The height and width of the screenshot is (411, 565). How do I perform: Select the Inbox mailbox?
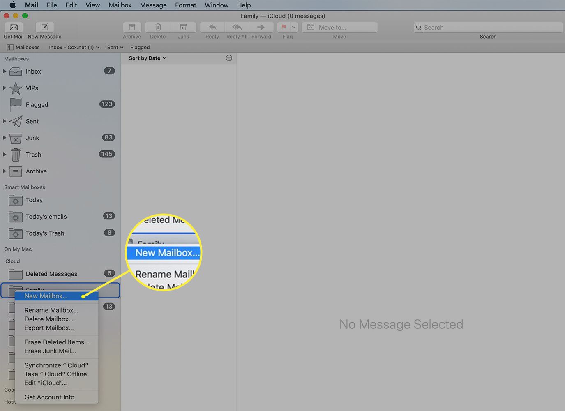pyautogui.click(x=60, y=71)
